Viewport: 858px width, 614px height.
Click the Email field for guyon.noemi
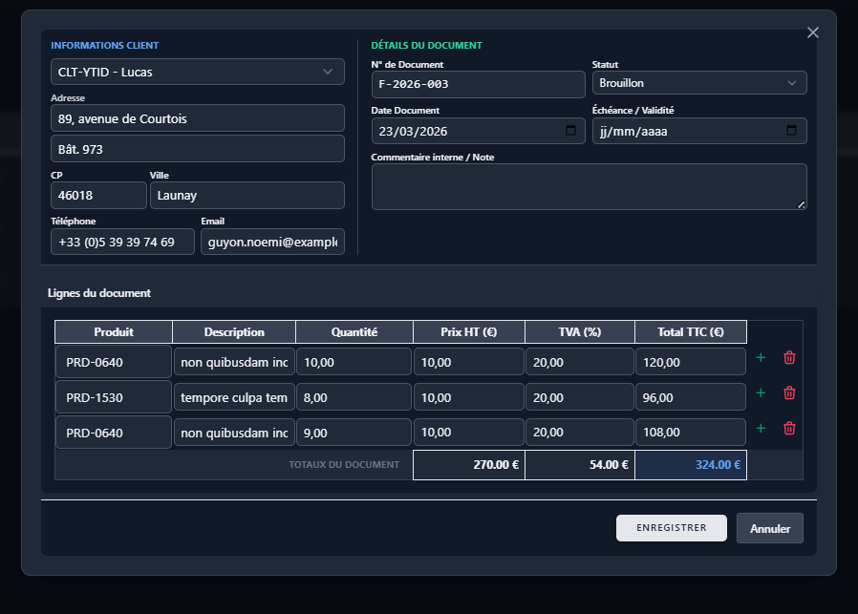[272, 242]
